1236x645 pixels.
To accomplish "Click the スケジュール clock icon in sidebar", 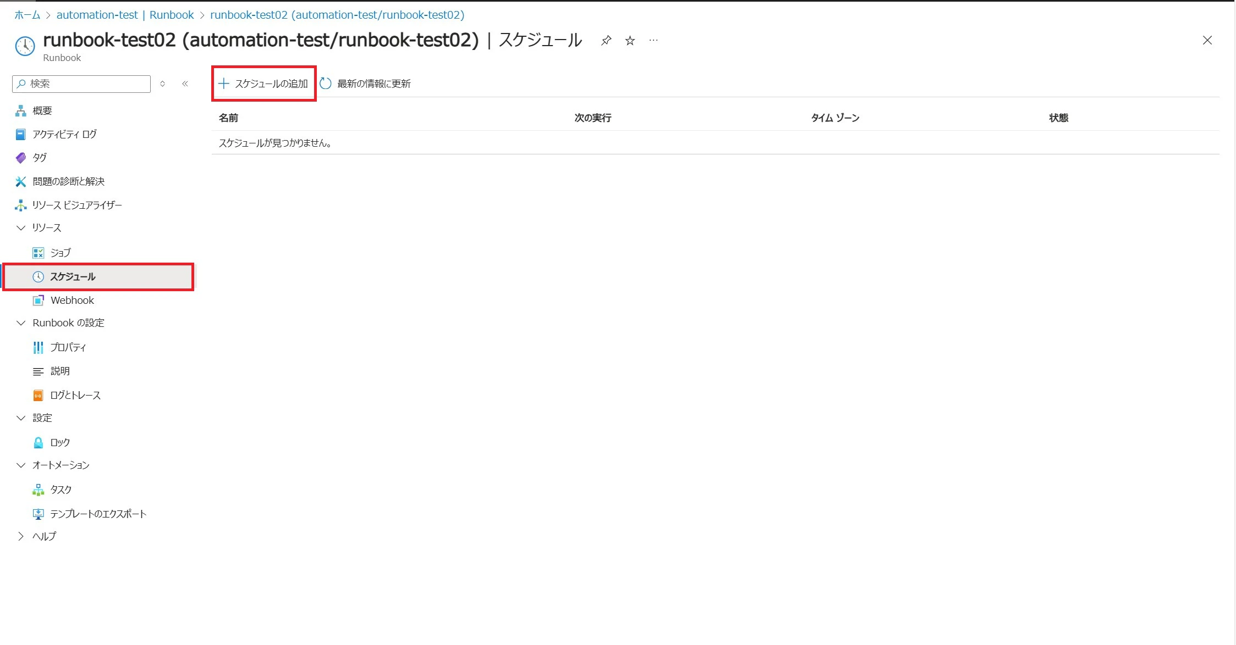I will tap(38, 277).
